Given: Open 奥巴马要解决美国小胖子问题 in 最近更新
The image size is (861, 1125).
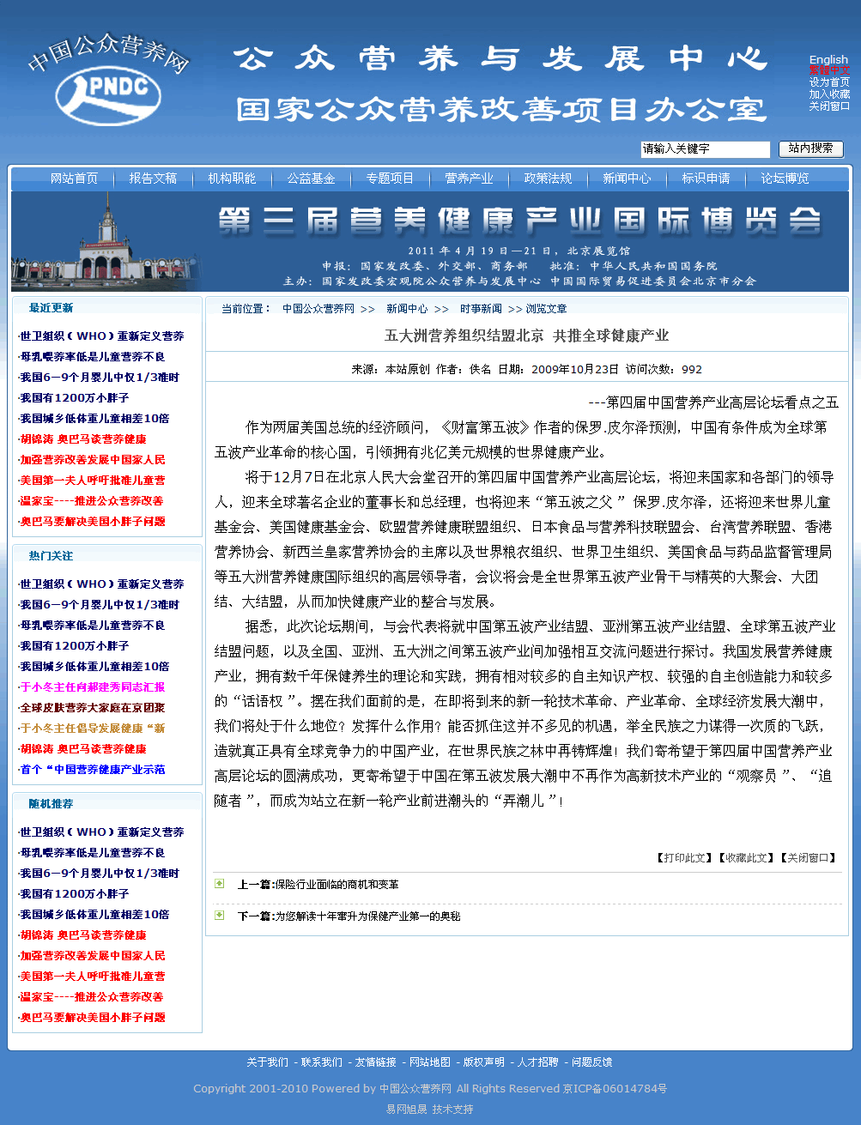Looking at the screenshot, I should tap(93, 522).
